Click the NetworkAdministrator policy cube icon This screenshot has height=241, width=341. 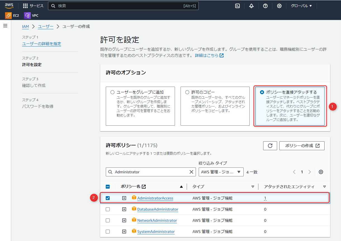(134, 220)
